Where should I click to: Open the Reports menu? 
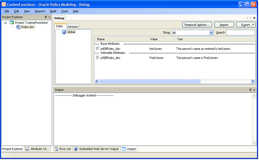click(x=40, y=11)
